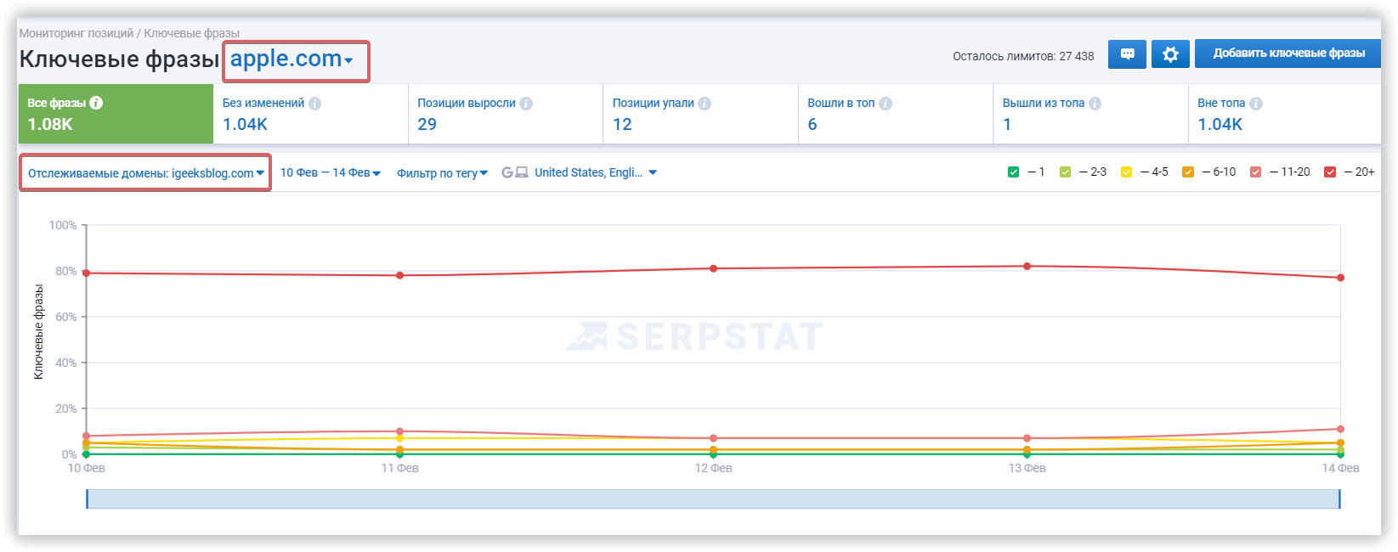Disable the 20+ positions legend checkbox
Image resolution: width=1398 pixels, height=552 pixels.
coord(1330,172)
